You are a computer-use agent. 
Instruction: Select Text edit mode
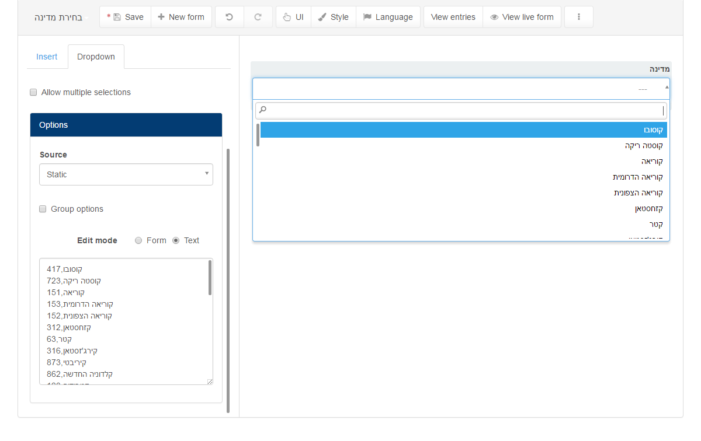tap(176, 240)
